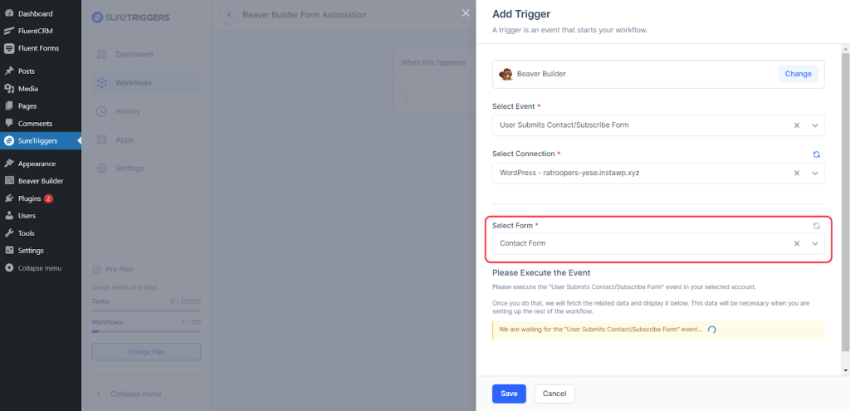Viewport: 850px width, 411px height.
Task: Expand the Select Form dropdown
Action: (815, 243)
